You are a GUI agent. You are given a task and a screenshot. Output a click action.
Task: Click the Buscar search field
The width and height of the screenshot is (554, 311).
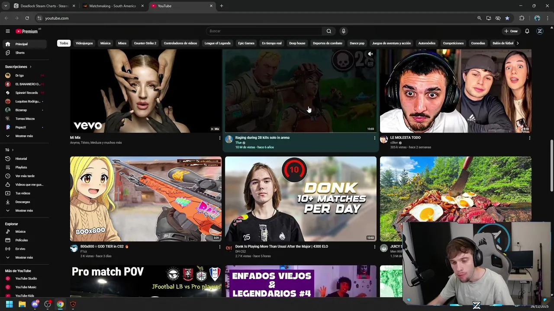264,31
